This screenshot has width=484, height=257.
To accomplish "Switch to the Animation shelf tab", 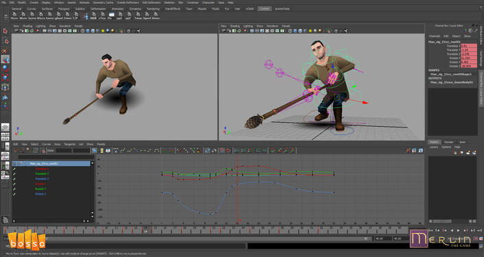I will tap(118, 9).
